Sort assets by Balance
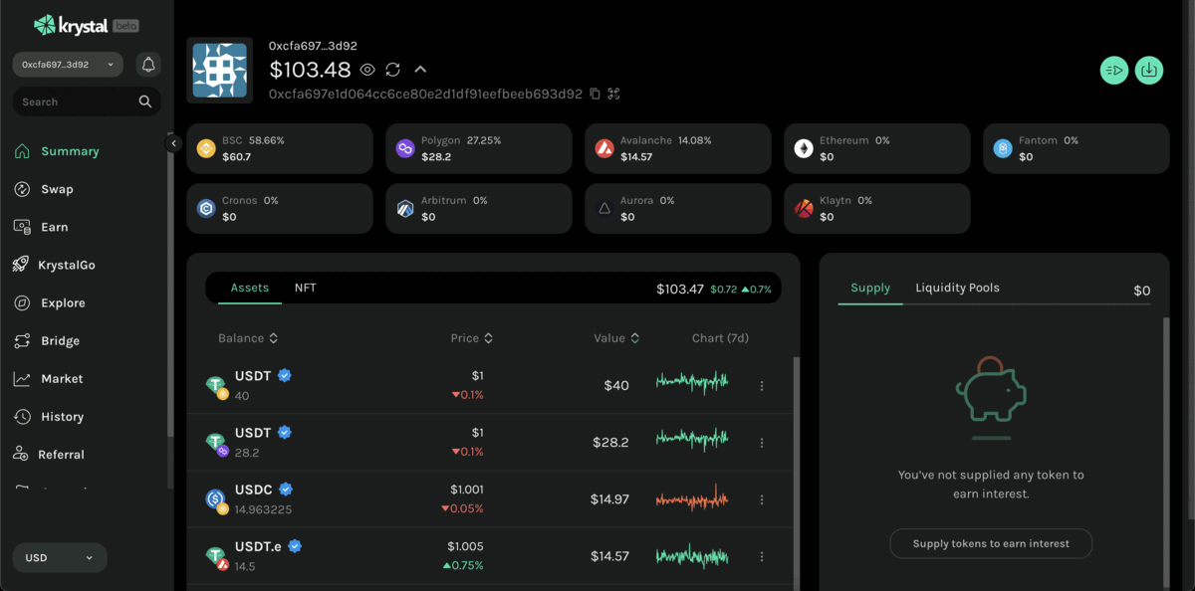The image size is (1195, 591). tap(248, 338)
